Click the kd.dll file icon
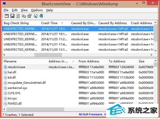The height and width of the screenshot is (119, 160). (x=5, y=77)
